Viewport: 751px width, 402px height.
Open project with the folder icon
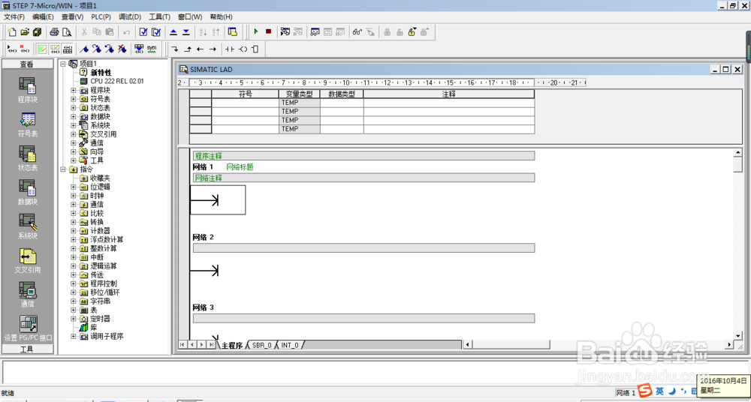pos(25,32)
